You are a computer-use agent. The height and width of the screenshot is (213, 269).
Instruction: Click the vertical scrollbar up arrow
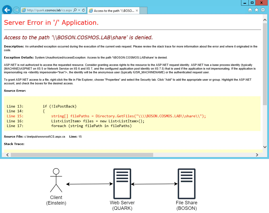pos(265,20)
